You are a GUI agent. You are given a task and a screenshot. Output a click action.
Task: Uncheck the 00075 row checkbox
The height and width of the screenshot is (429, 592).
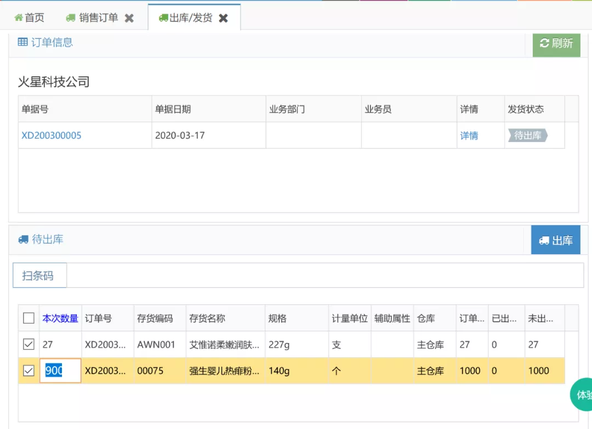coord(29,370)
